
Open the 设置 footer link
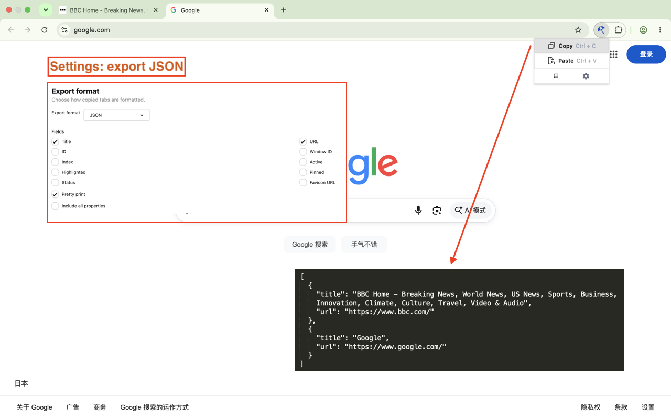648,407
